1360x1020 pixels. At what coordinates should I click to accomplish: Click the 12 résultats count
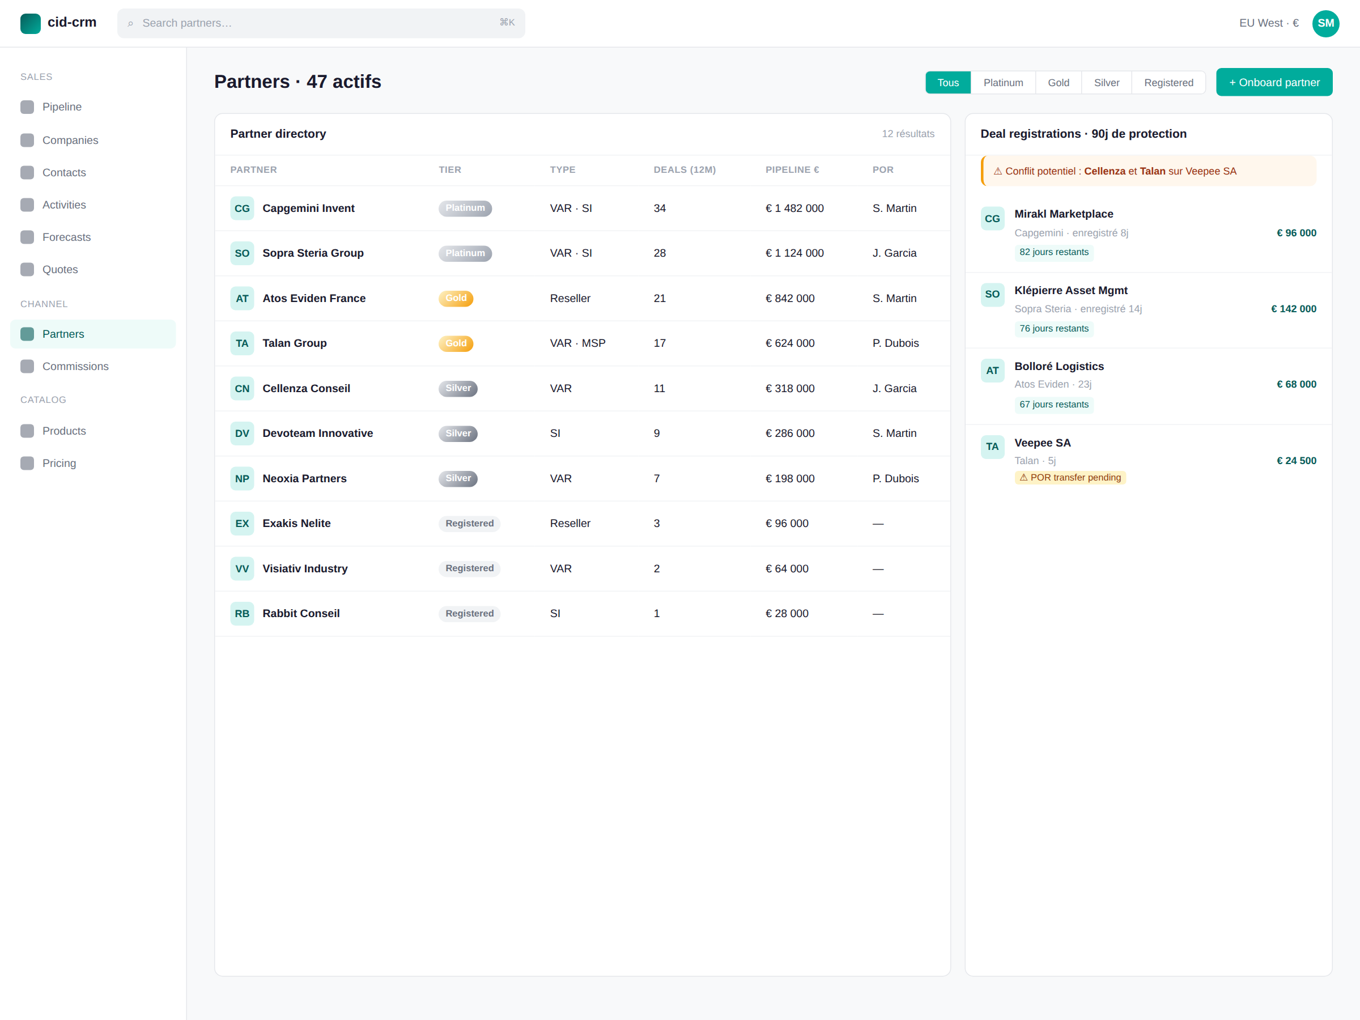(x=907, y=134)
